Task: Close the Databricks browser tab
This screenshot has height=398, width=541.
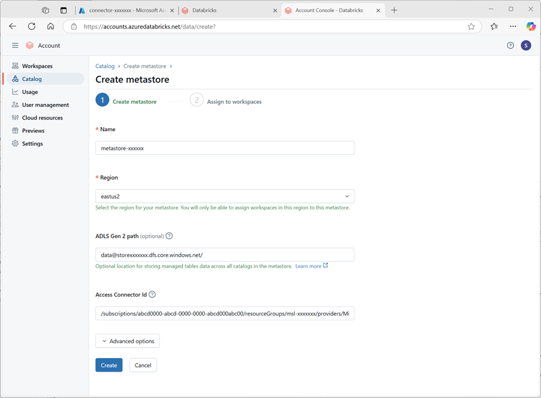Action: point(275,11)
